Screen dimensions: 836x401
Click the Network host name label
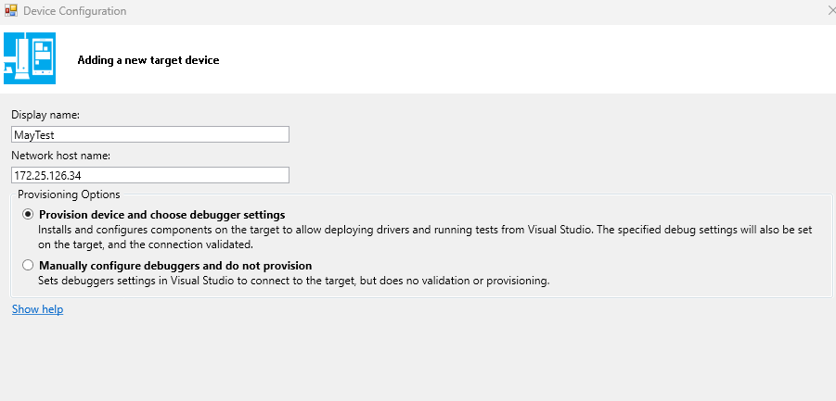pos(61,156)
